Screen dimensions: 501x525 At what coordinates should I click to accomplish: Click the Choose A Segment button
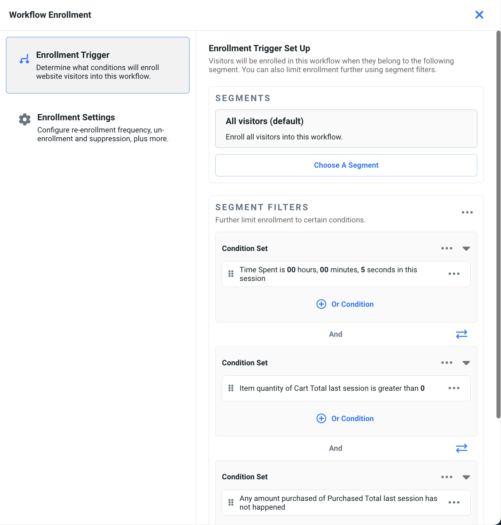pyautogui.click(x=346, y=165)
